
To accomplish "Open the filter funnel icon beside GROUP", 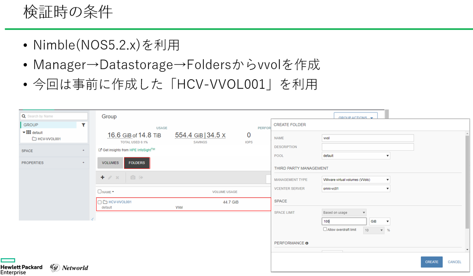I will pos(83,125).
